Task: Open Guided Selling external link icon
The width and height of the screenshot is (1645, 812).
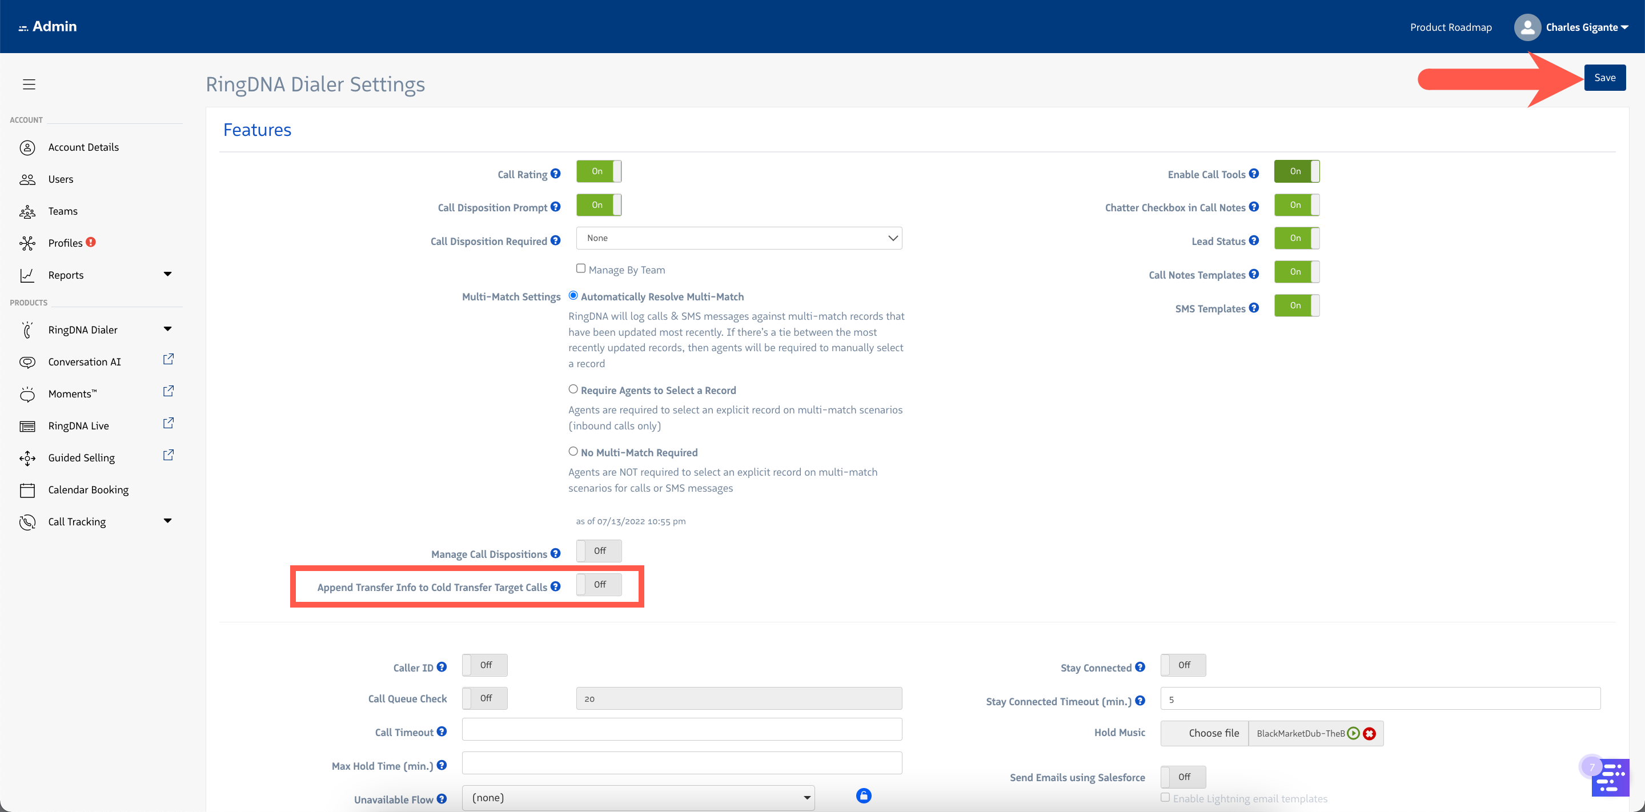Action: click(x=168, y=455)
